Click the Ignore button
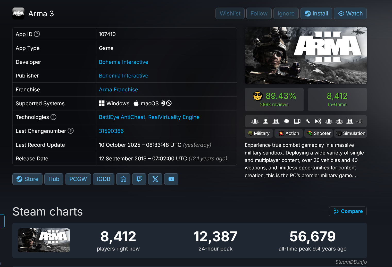The width and height of the screenshot is (392, 267). click(286, 13)
